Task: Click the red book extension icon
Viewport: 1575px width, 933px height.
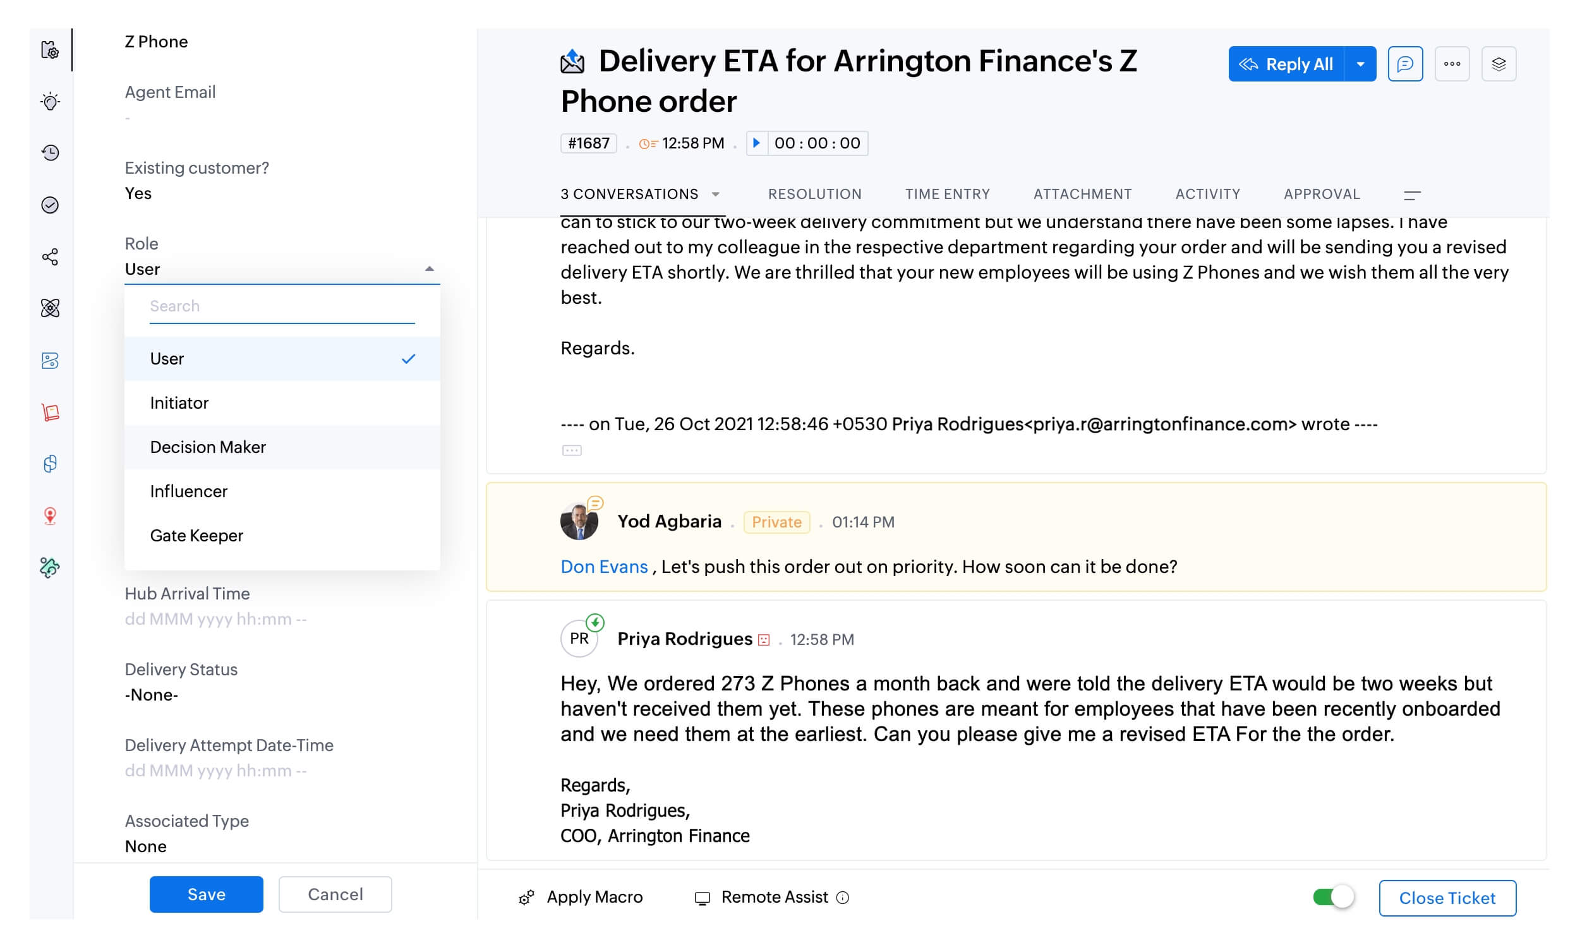Action: pyautogui.click(x=50, y=412)
